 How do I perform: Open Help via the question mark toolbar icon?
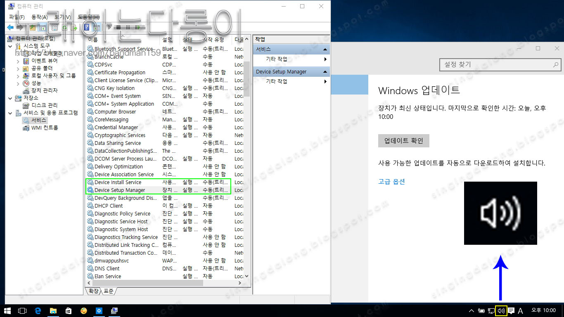pos(87,27)
